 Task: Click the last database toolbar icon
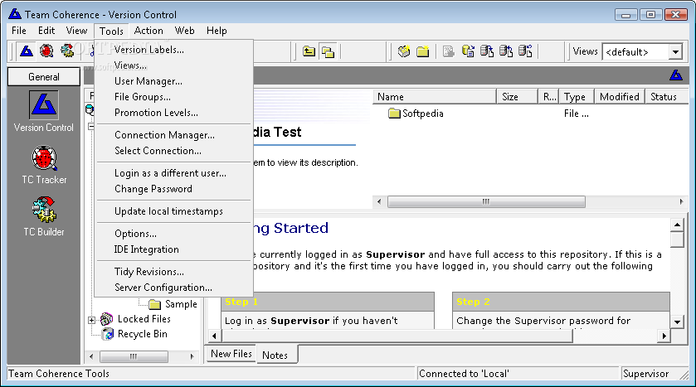525,52
